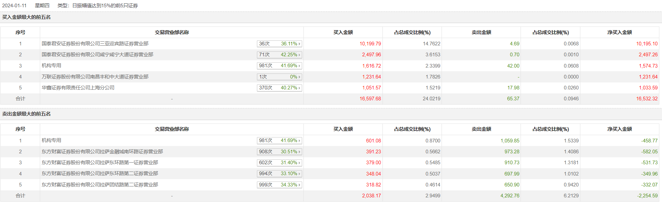Open 东方财富拉萨东环路第二证券营业部 link
The height and width of the screenshot is (202, 662).
100,174
